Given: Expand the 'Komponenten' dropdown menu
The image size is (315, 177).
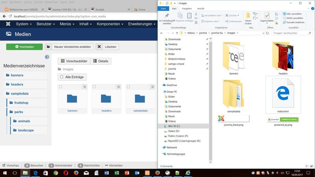Looking at the screenshot, I should pos(110,24).
